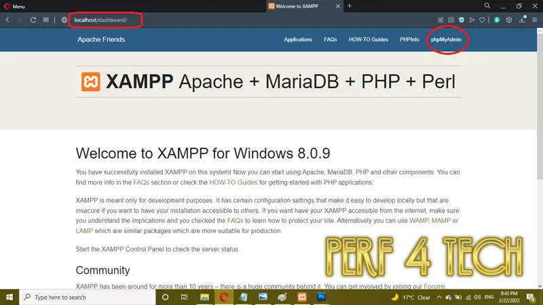Click the 17°C Clear weather widget

(411, 298)
